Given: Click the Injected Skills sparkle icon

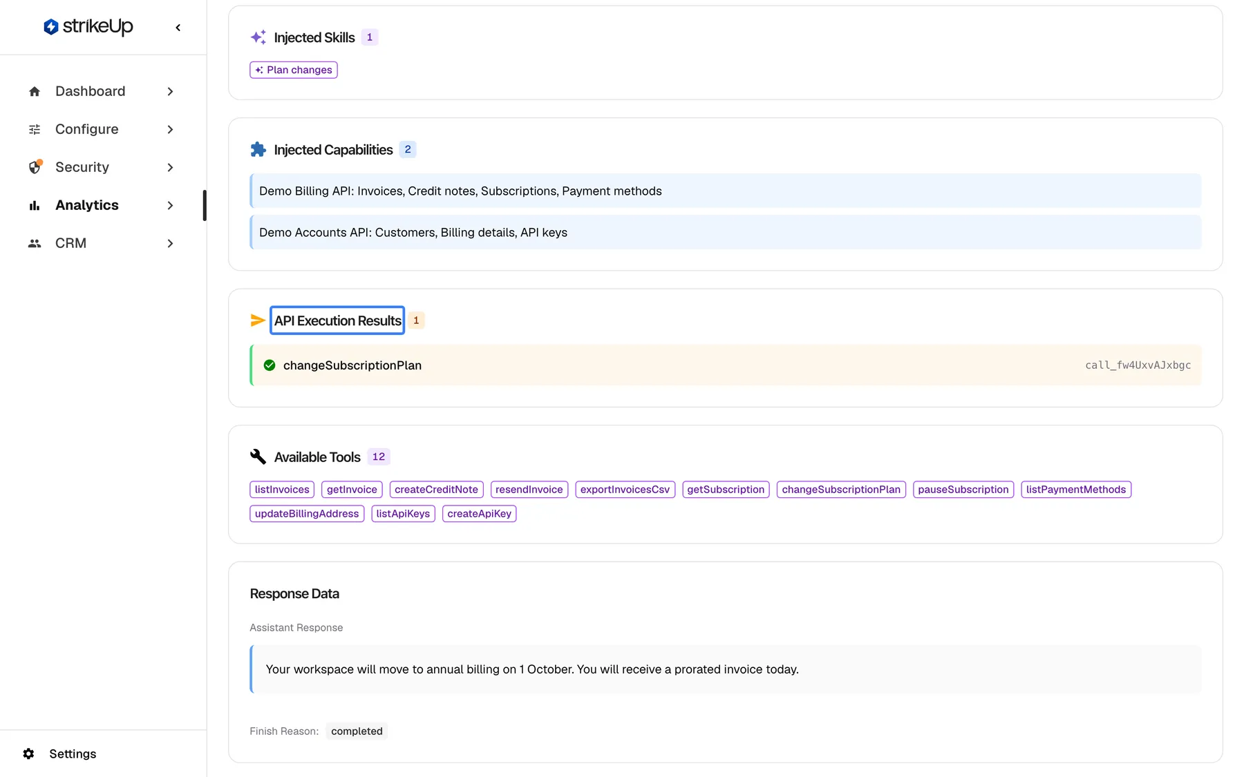Looking at the screenshot, I should [x=258, y=37].
